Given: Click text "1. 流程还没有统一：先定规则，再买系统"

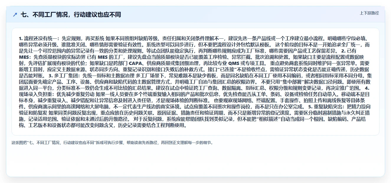Looking at the screenshot, I should pos(61,39).
